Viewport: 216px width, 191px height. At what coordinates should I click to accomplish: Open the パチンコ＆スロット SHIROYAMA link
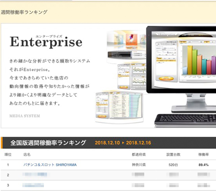click(50, 165)
